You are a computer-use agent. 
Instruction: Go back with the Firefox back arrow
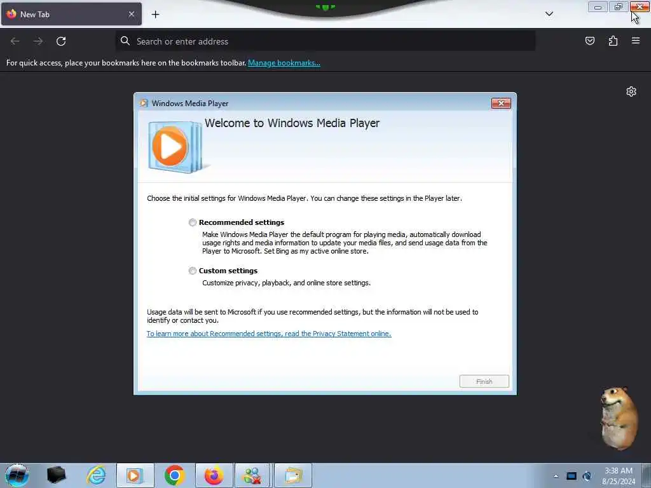click(15, 41)
